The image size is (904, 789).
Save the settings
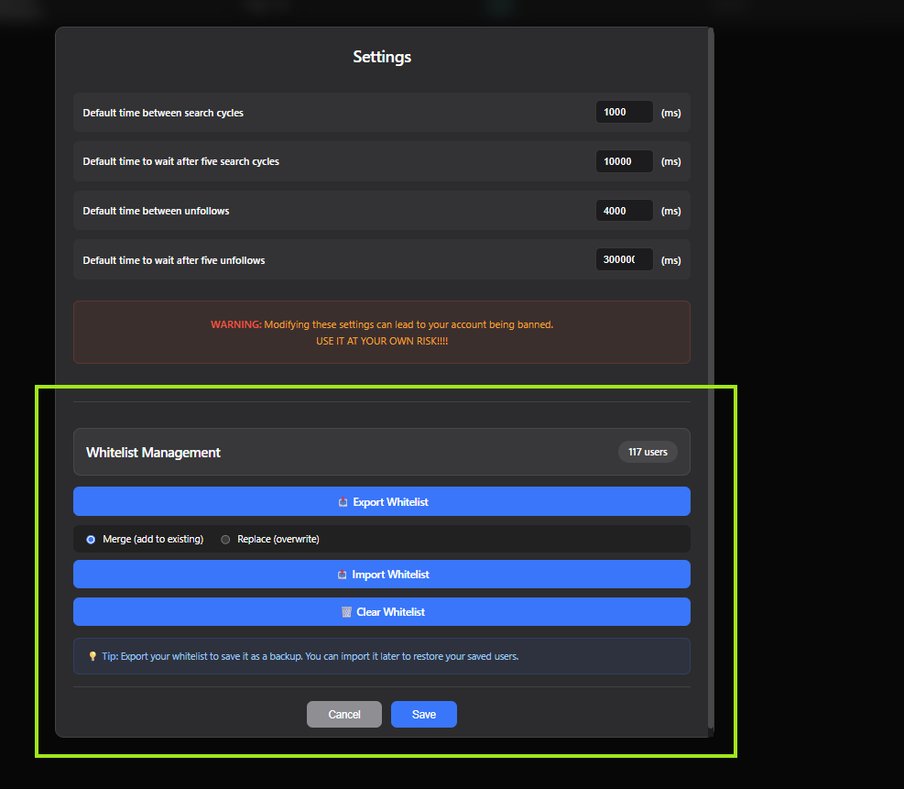[424, 714]
